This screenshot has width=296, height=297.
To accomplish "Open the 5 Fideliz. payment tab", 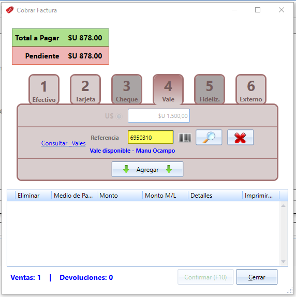I will point(210,89).
